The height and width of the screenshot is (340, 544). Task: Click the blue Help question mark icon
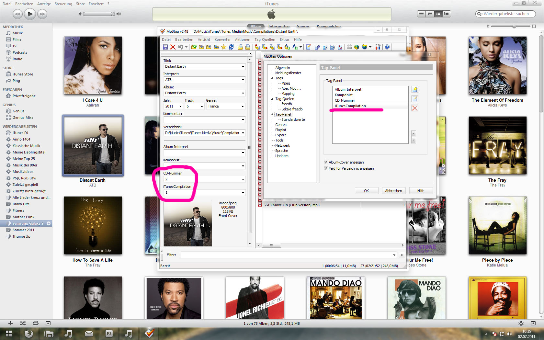click(387, 47)
